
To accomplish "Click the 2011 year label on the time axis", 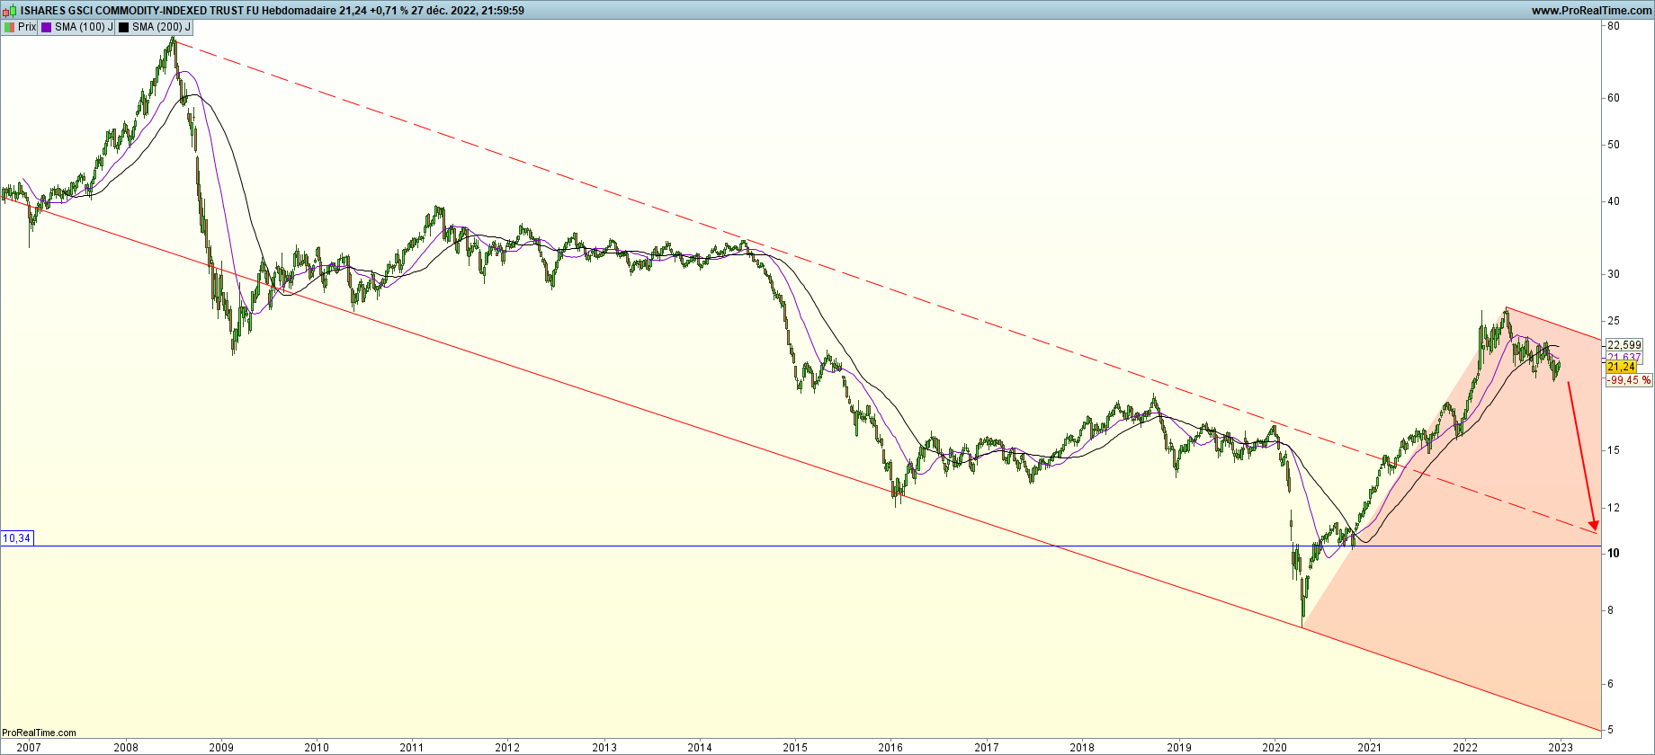I will coord(412,747).
